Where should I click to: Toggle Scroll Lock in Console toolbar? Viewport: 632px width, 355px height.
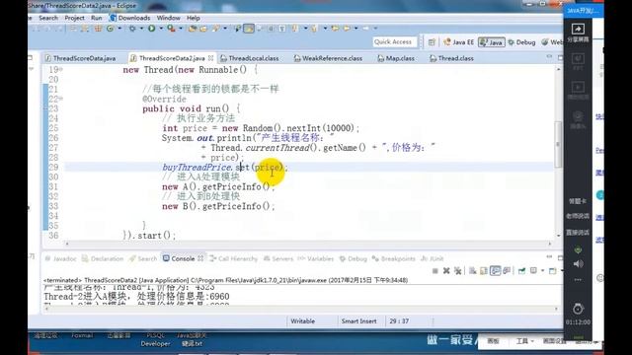484,271
